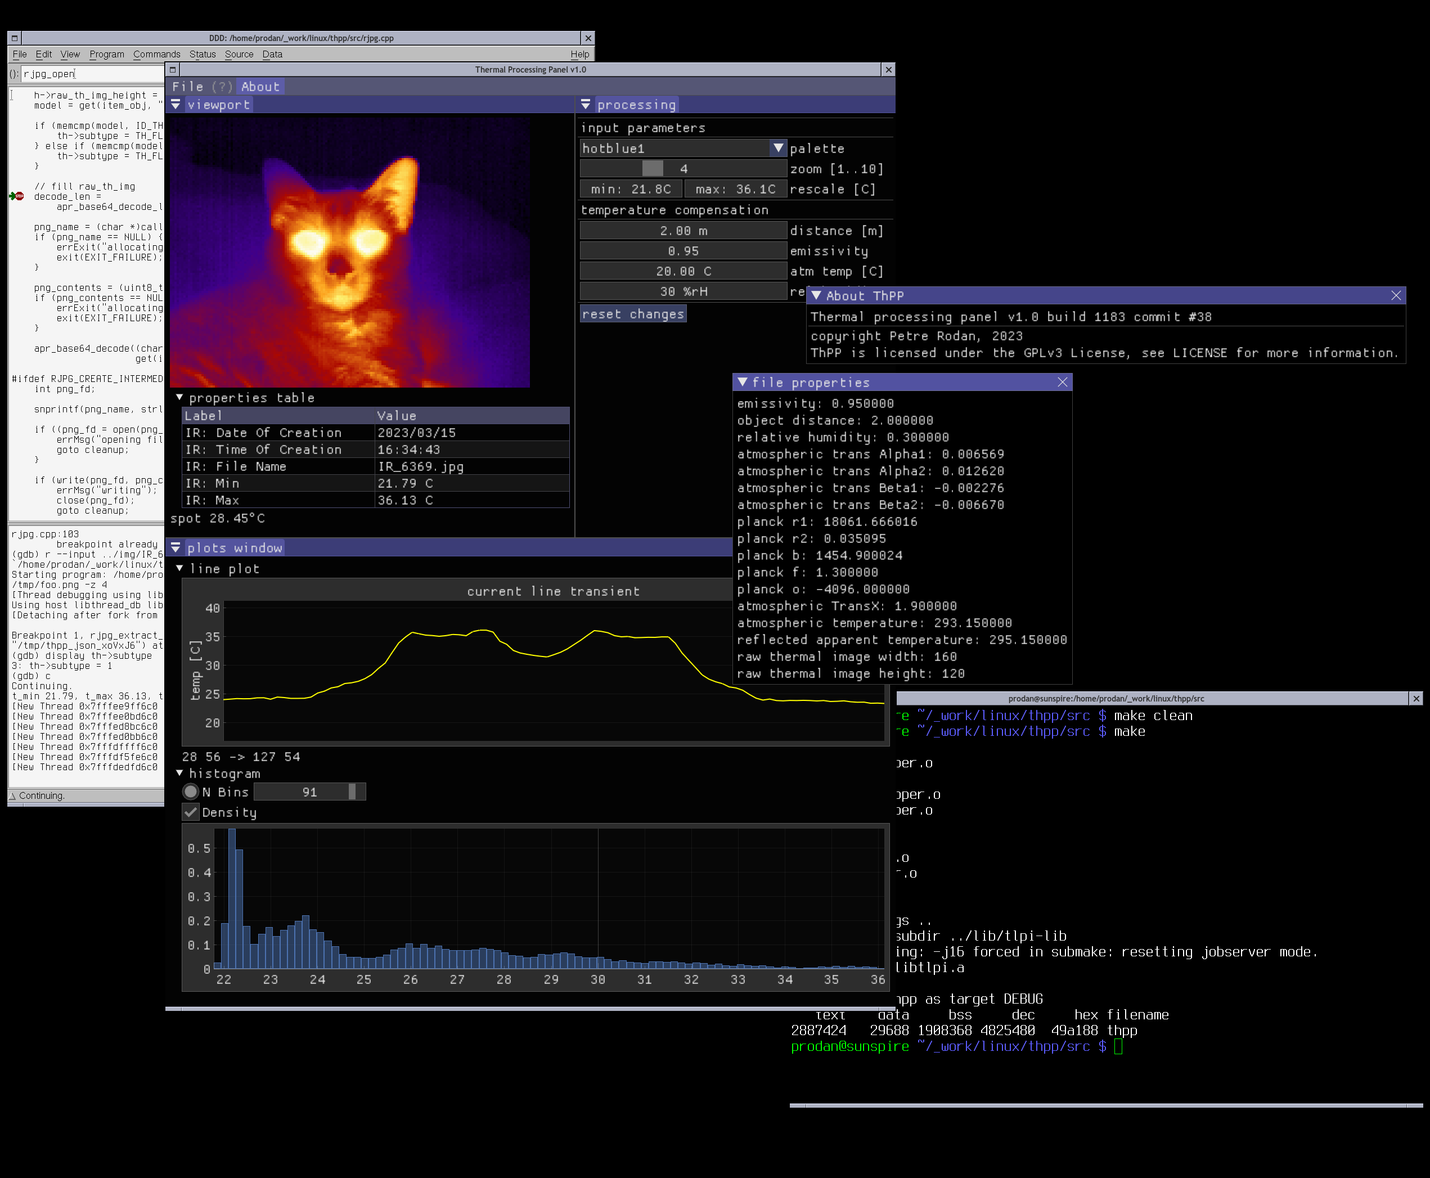
Task: Collapse the properties table section
Action: coord(180,398)
